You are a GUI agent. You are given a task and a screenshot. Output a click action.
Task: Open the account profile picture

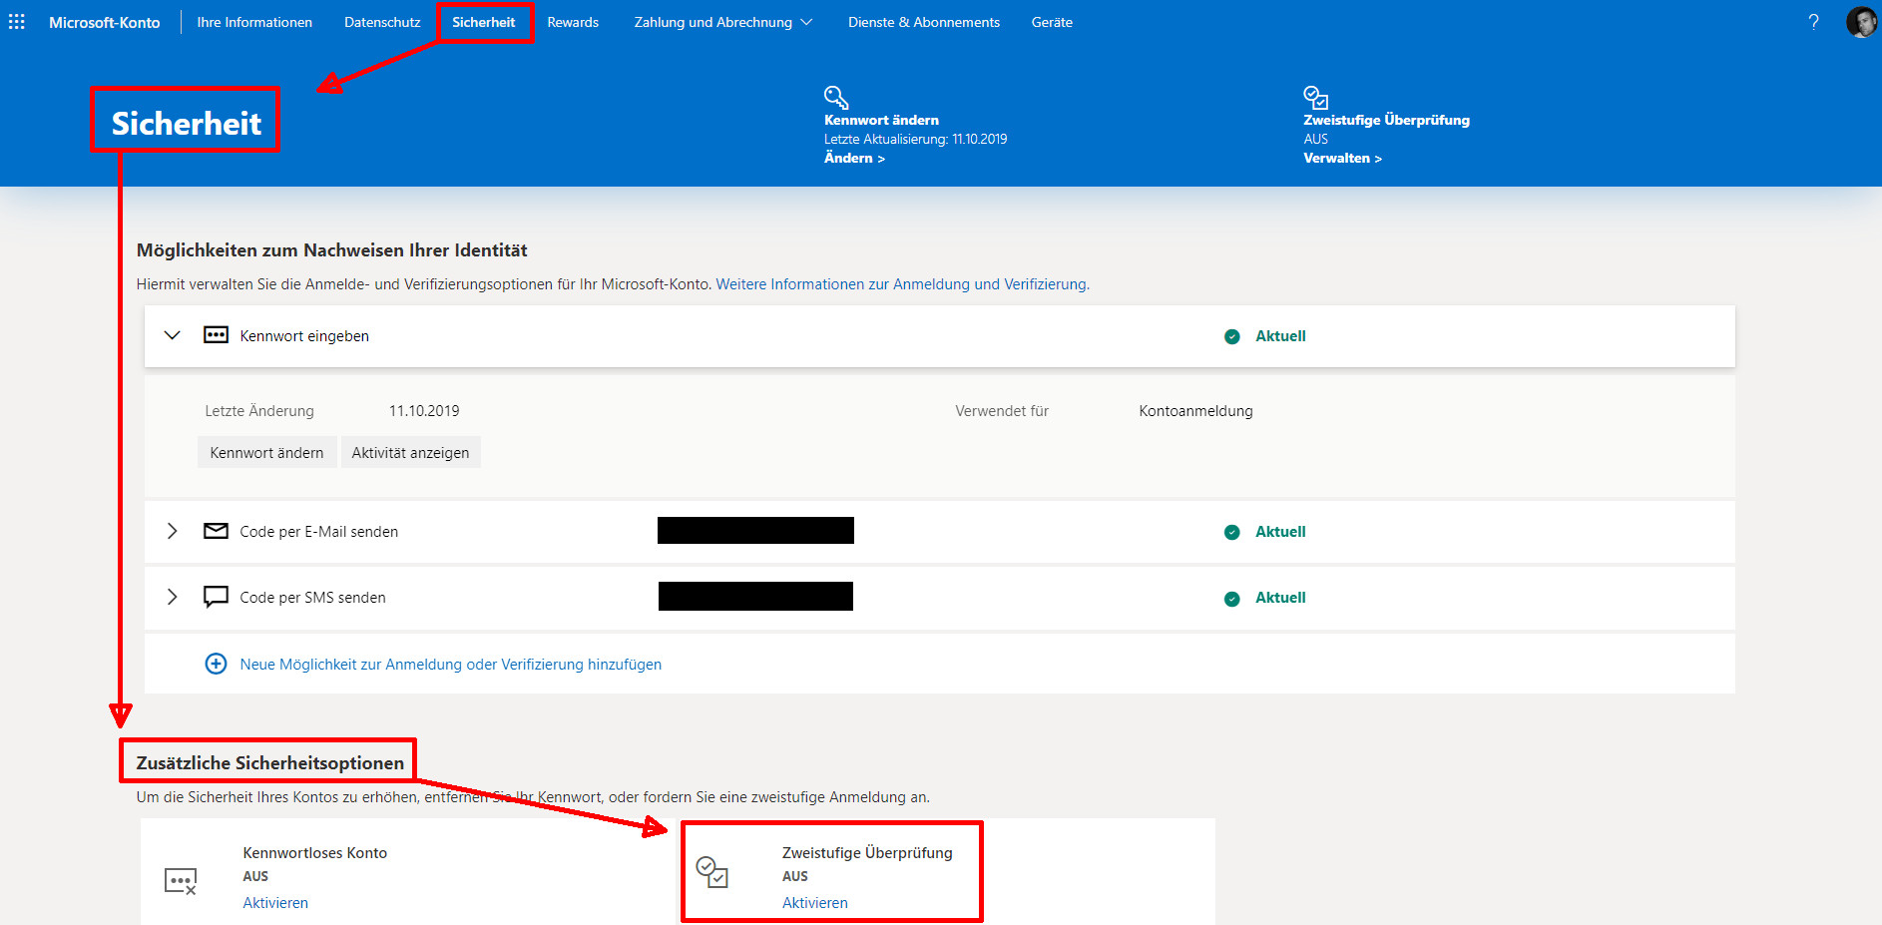coord(1861,22)
